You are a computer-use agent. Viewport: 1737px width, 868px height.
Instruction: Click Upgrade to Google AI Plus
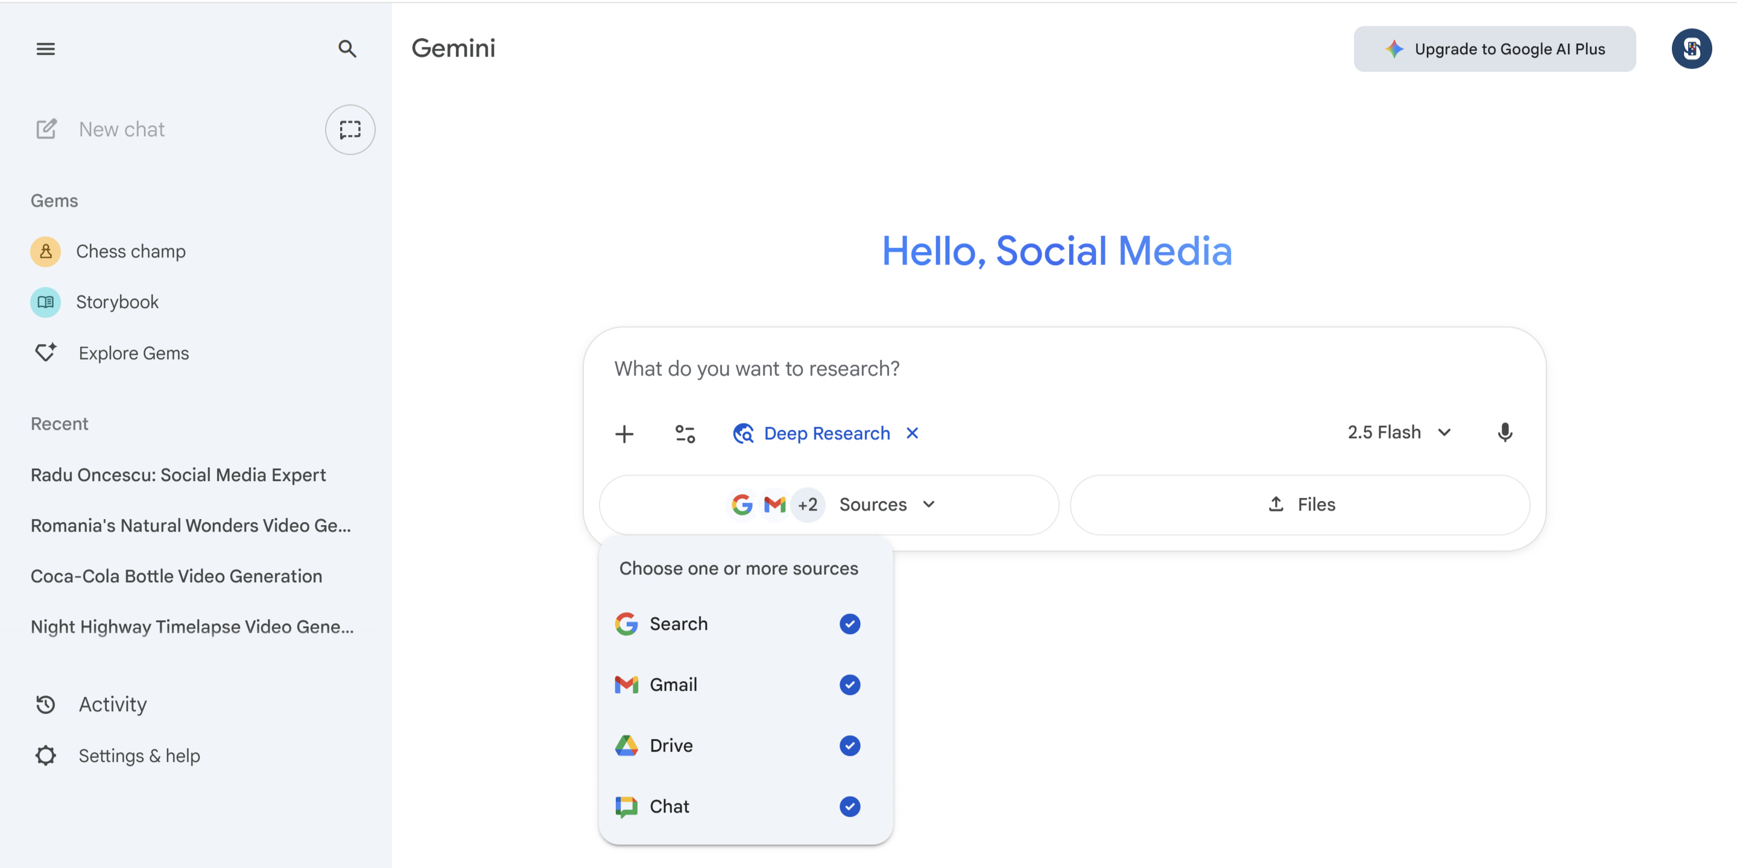pos(1495,48)
